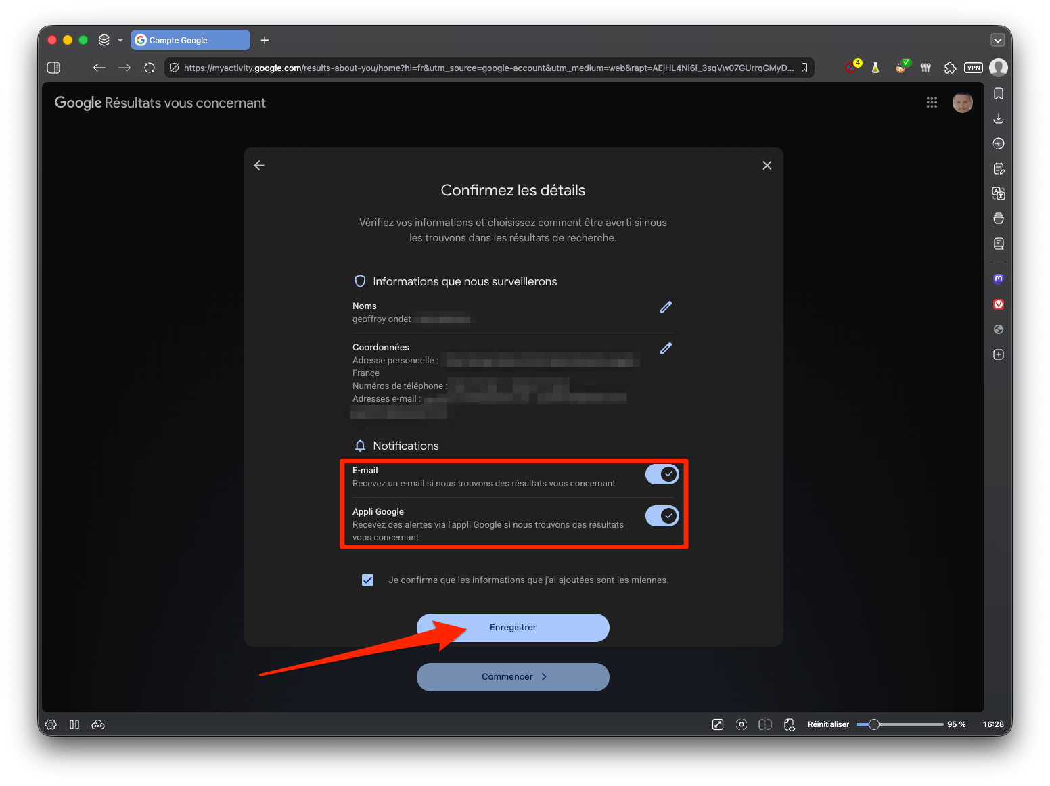Open the Commencer button with chevron
Image resolution: width=1050 pixels, height=786 pixels.
pyautogui.click(x=513, y=677)
